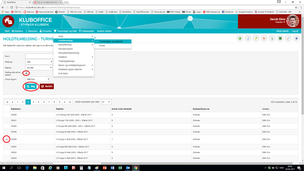Select 'Turneringer og stævner' submenu item
The image size is (304, 171).
pyautogui.click(x=111, y=41)
